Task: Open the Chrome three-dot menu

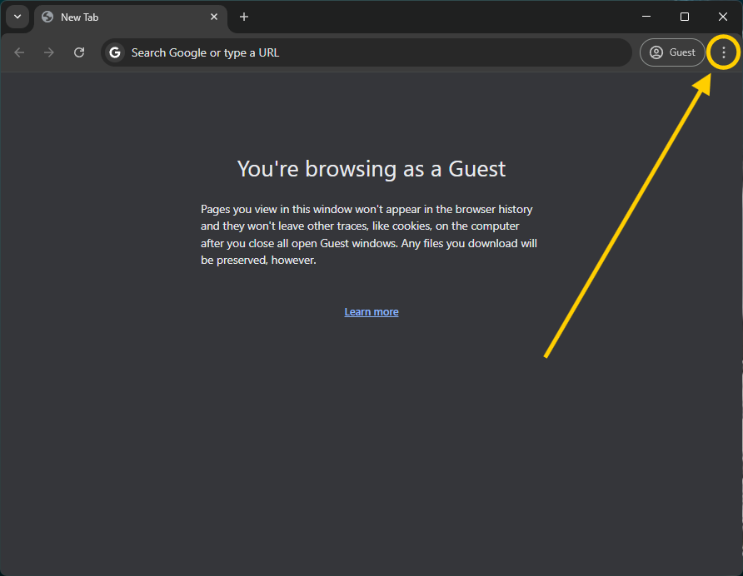Action: tap(723, 52)
